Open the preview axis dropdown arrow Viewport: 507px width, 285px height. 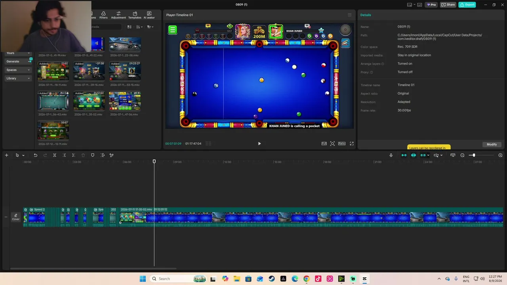coord(441,156)
